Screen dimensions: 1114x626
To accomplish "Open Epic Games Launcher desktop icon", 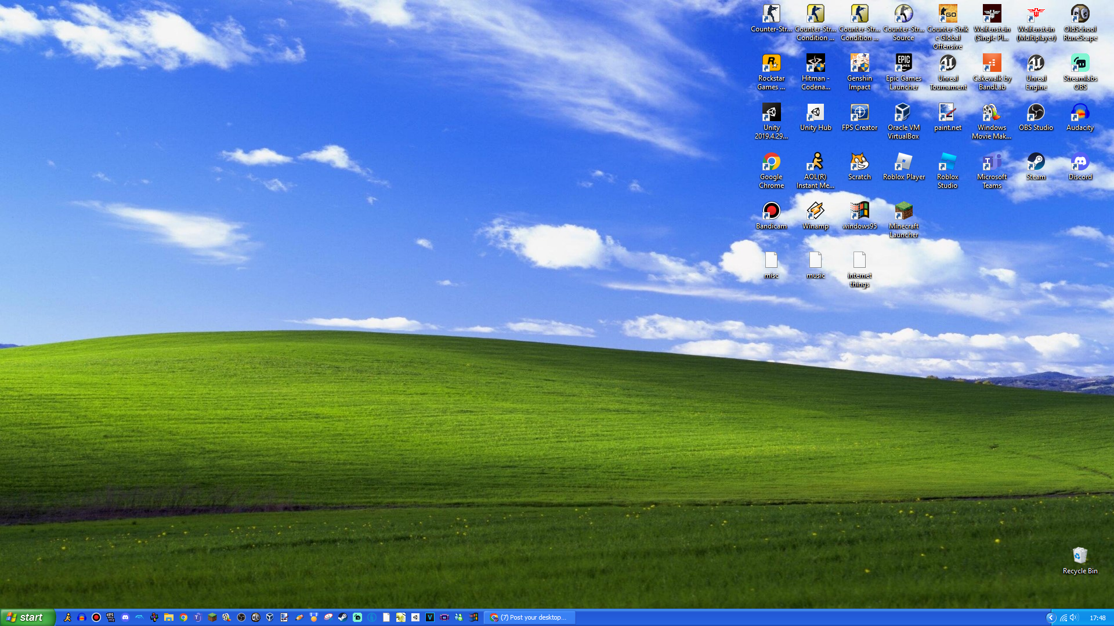I will [903, 72].
